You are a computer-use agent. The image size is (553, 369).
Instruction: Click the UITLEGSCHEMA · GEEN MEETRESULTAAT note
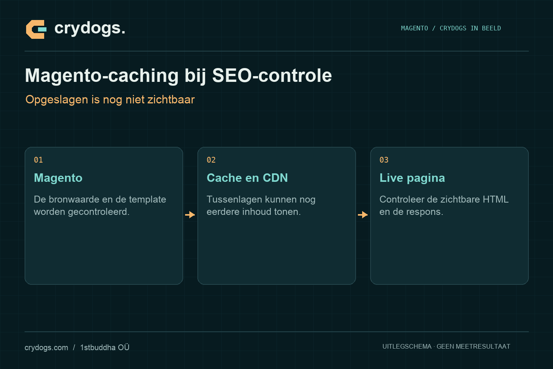tap(446, 346)
